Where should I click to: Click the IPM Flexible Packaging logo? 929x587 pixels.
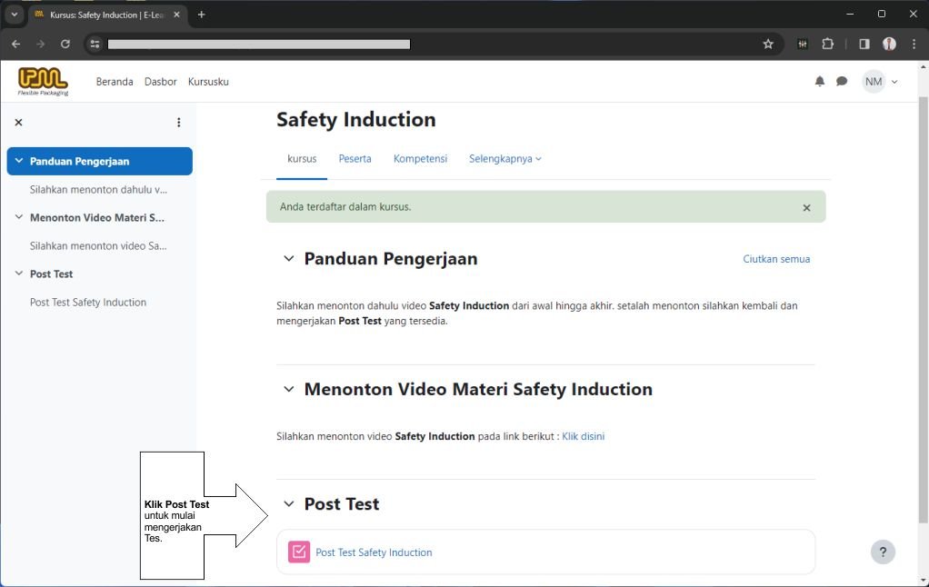pyautogui.click(x=43, y=81)
